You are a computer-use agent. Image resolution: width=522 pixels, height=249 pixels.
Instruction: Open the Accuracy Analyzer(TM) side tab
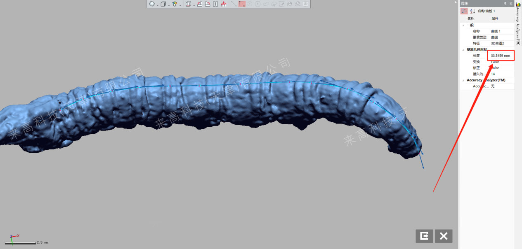518,25
